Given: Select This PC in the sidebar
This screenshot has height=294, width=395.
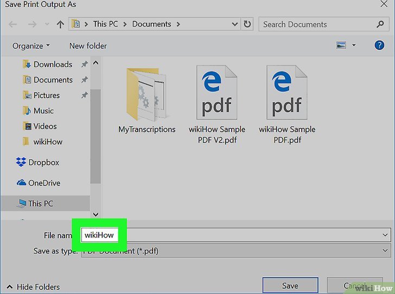Looking at the screenshot, I should click(x=45, y=203).
